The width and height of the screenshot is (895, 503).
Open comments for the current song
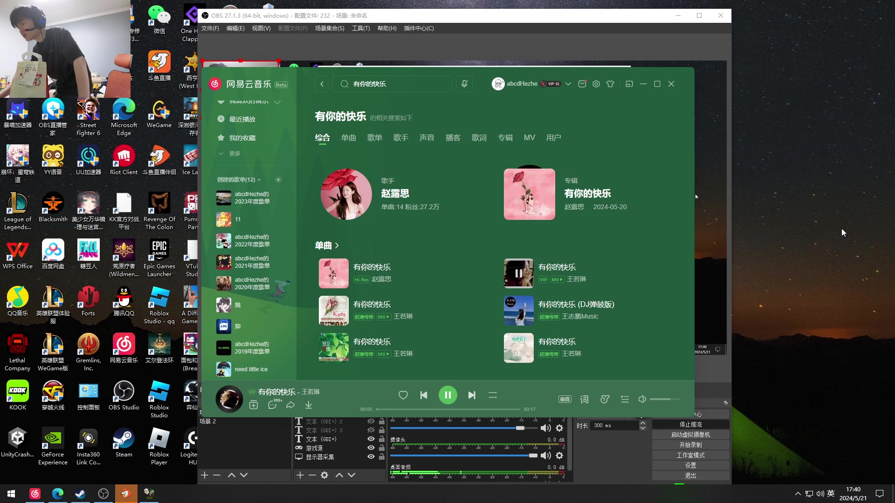pyautogui.click(x=273, y=405)
